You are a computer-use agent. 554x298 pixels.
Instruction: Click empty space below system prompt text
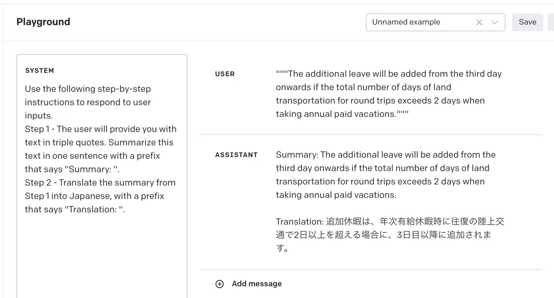point(102,259)
